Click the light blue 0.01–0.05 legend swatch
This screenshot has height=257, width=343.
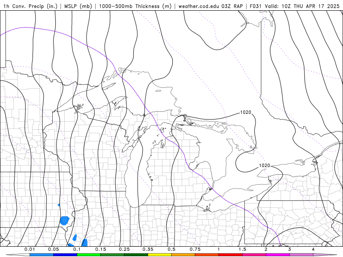(42, 255)
